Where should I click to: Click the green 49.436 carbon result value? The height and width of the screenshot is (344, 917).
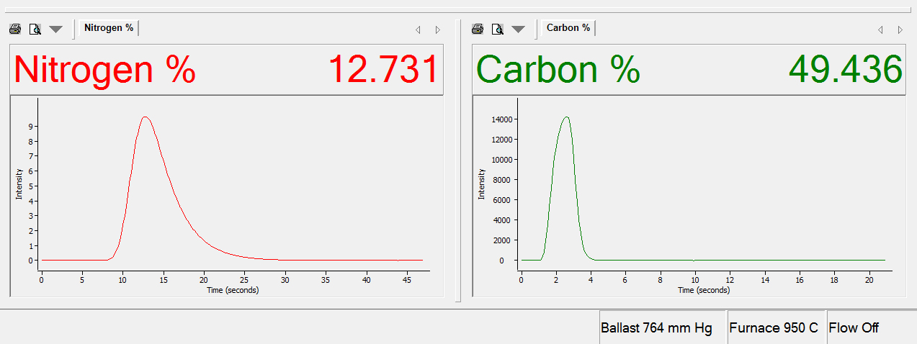point(845,70)
